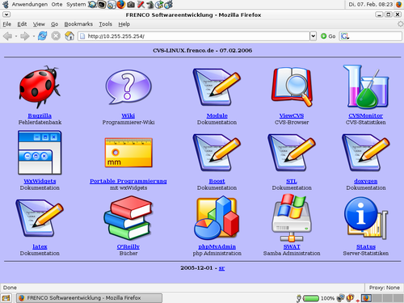Screen dimensions: 404x303
Task: Open the O'Reilly link
Action: click(128, 246)
